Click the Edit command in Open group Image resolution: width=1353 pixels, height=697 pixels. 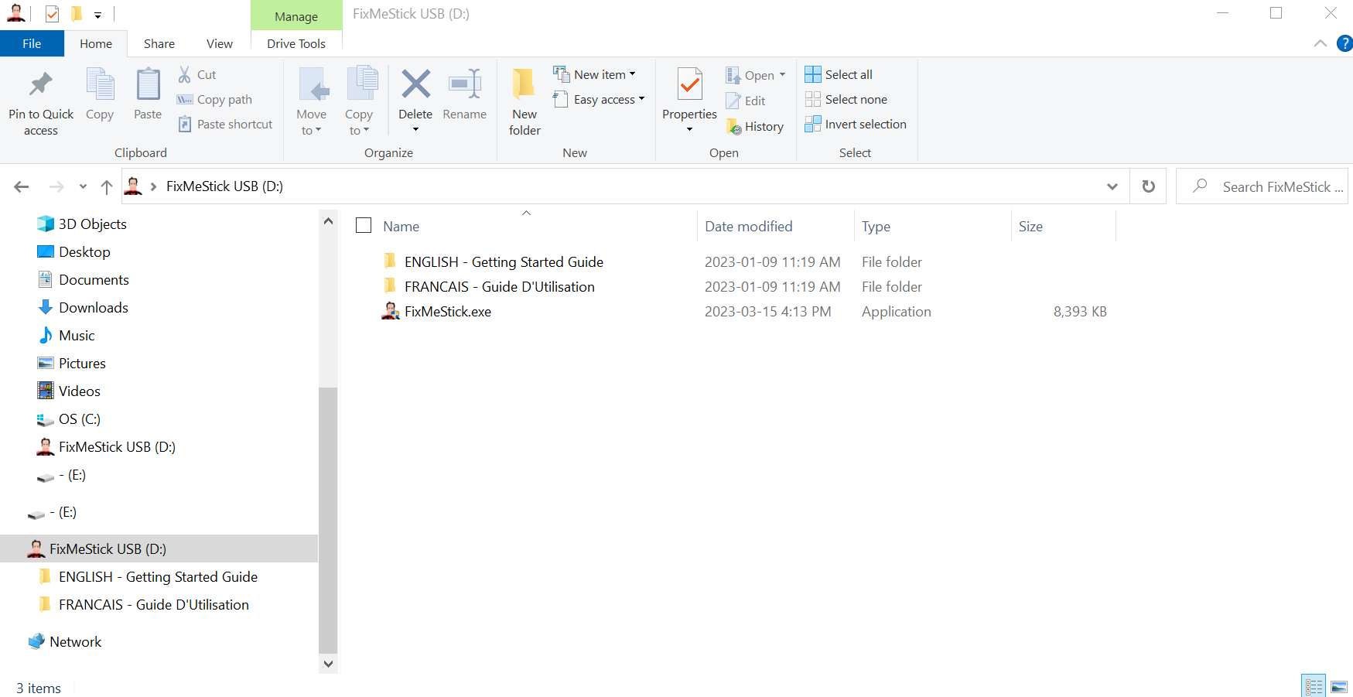tap(746, 101)
